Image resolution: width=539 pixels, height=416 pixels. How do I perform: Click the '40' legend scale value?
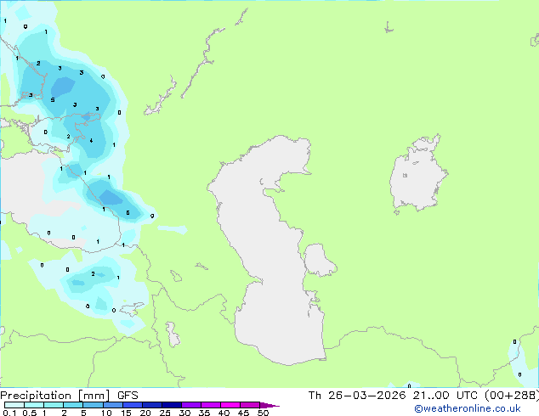click(x=224, y=413)
